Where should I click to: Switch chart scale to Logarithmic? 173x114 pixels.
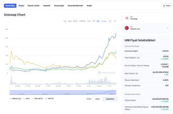110,99
